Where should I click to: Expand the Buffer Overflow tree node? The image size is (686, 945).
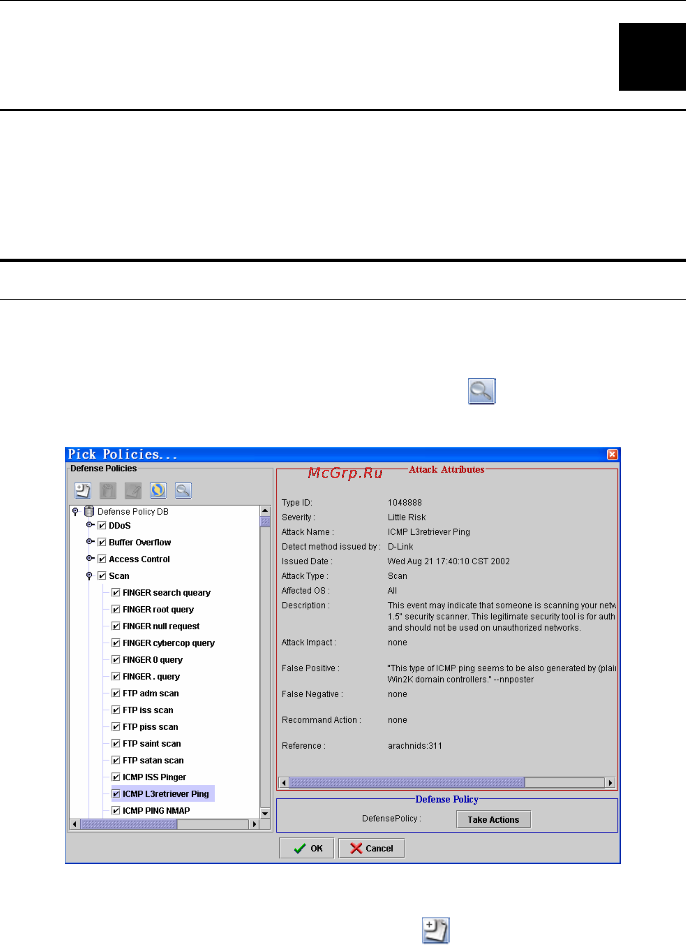coord(90,541)
